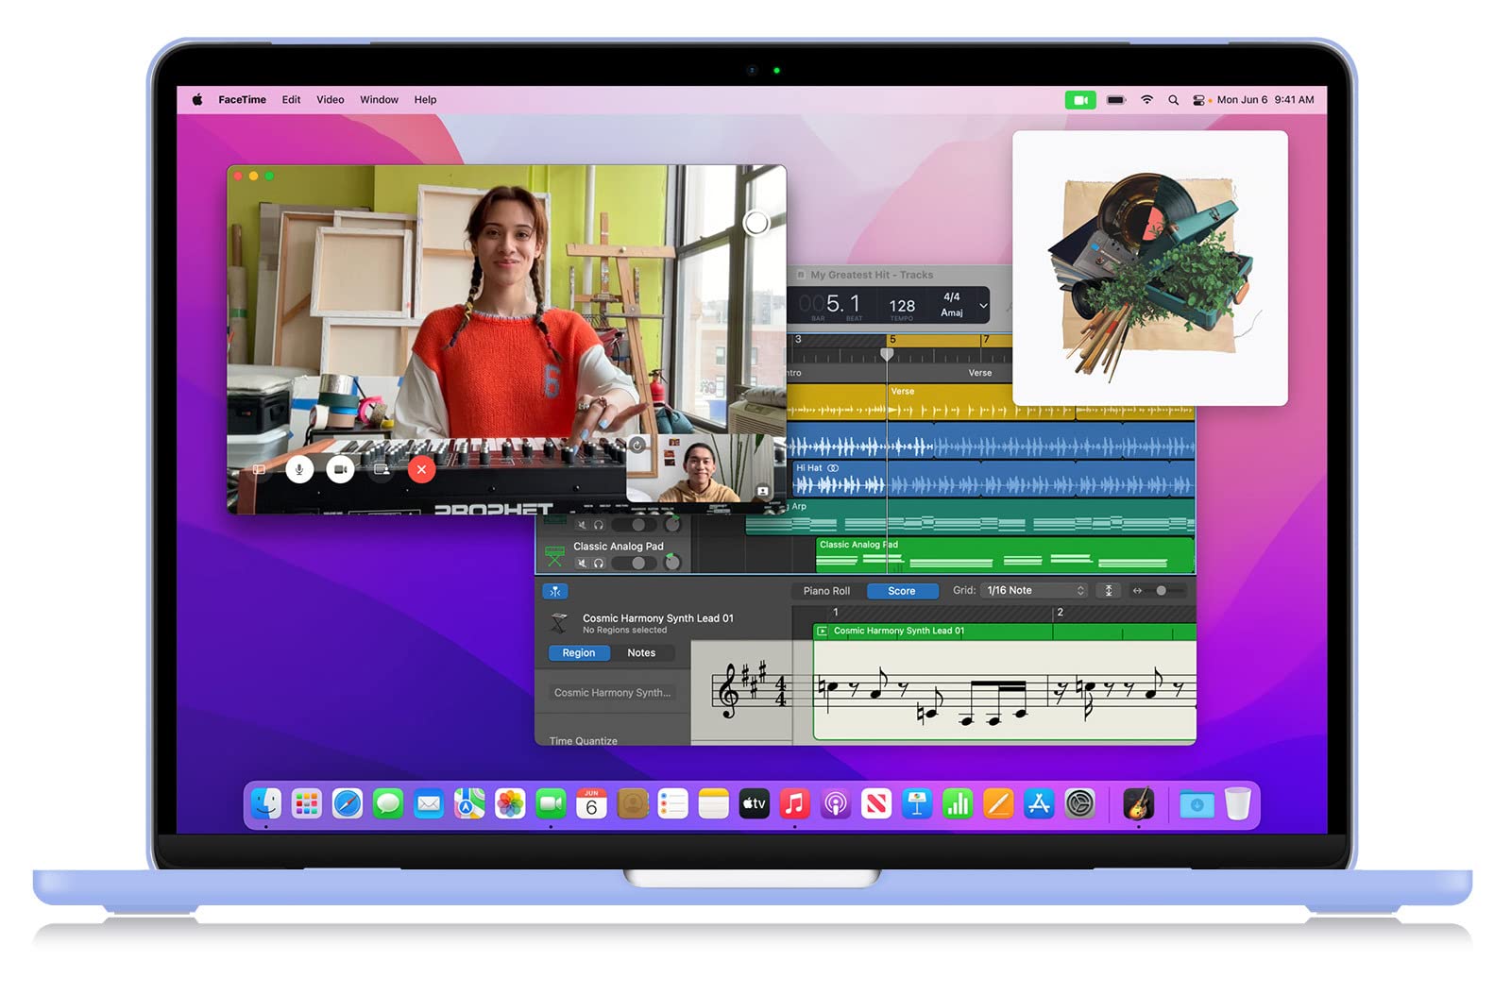This screenshot has height=995, width=1511.
Task: Mute the microphone in FaceTime call
Action: 299,469
